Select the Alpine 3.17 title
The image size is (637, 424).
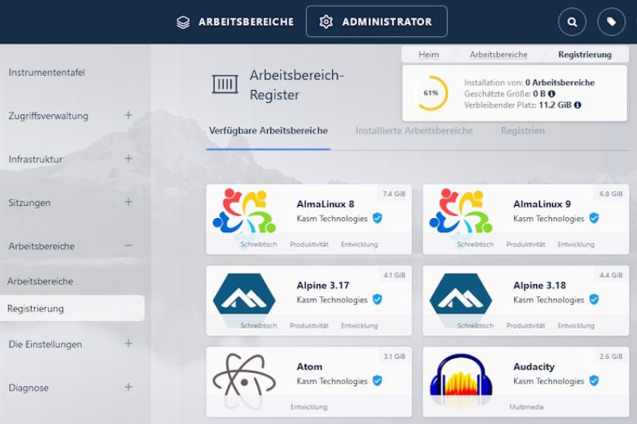pos(322,285)
